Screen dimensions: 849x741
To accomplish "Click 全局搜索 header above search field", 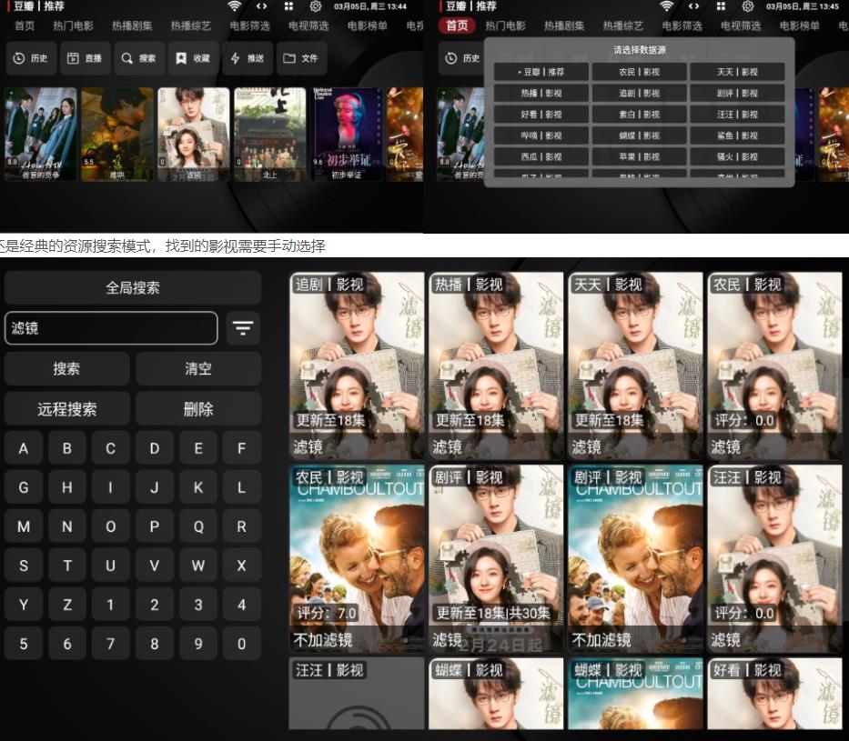I will [133, 287].
